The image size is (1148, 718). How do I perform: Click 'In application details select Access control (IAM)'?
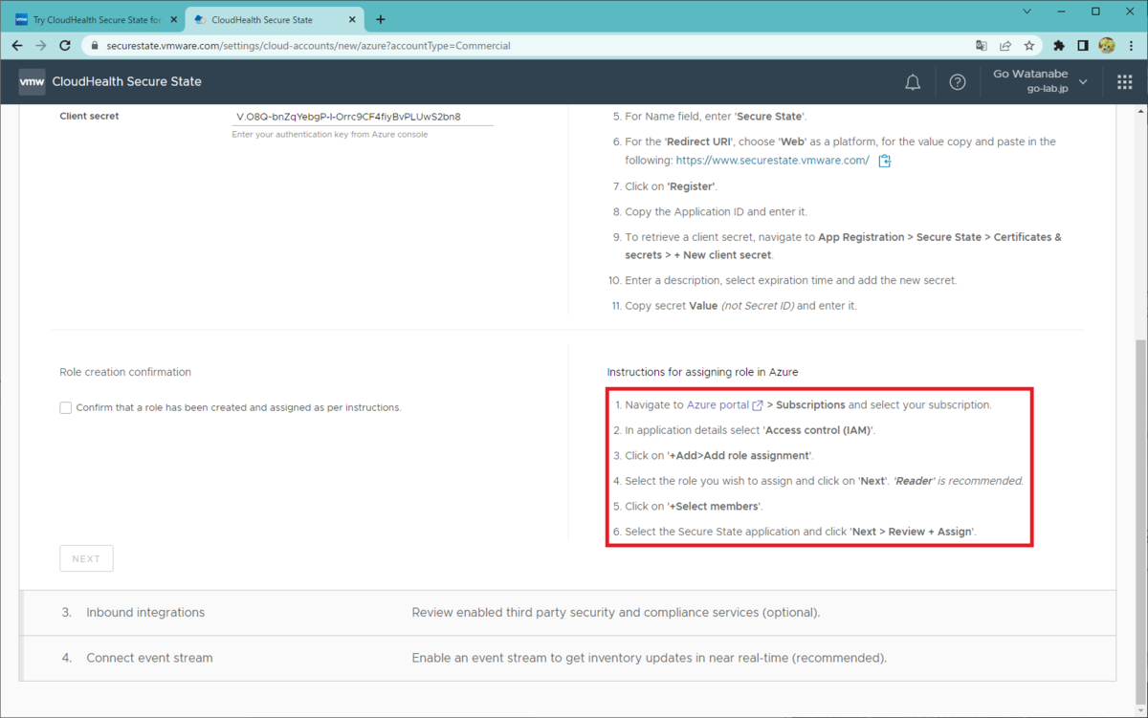pyautogui.click(x=750, y=430)
